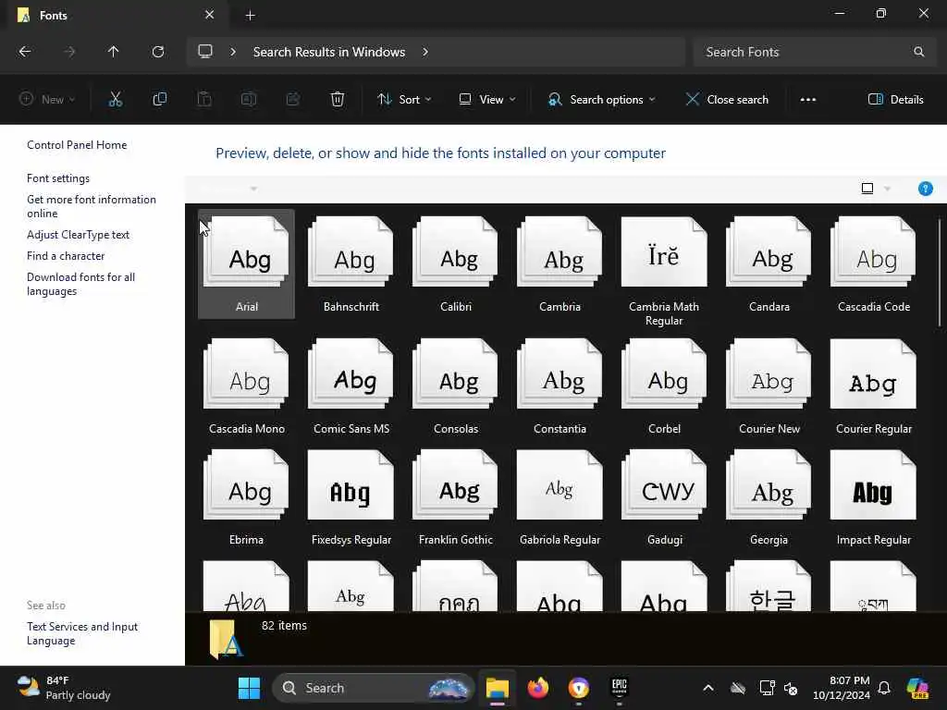The image size is (947, 710).
Task: Open the view options dropdown arrow near help
Action: click(x=887, y=189)
